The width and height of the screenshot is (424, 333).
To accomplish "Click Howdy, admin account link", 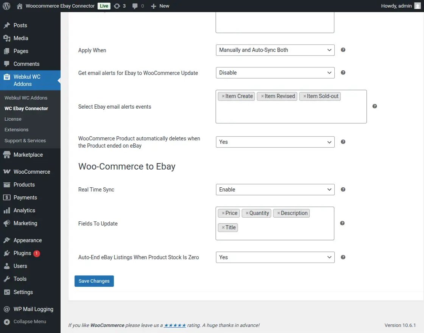I will click(x=396, y=6).
